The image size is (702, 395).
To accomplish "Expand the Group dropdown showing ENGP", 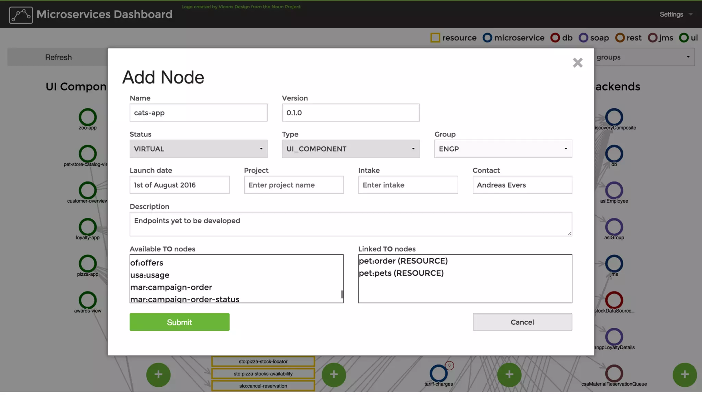I will pos(503,149).
